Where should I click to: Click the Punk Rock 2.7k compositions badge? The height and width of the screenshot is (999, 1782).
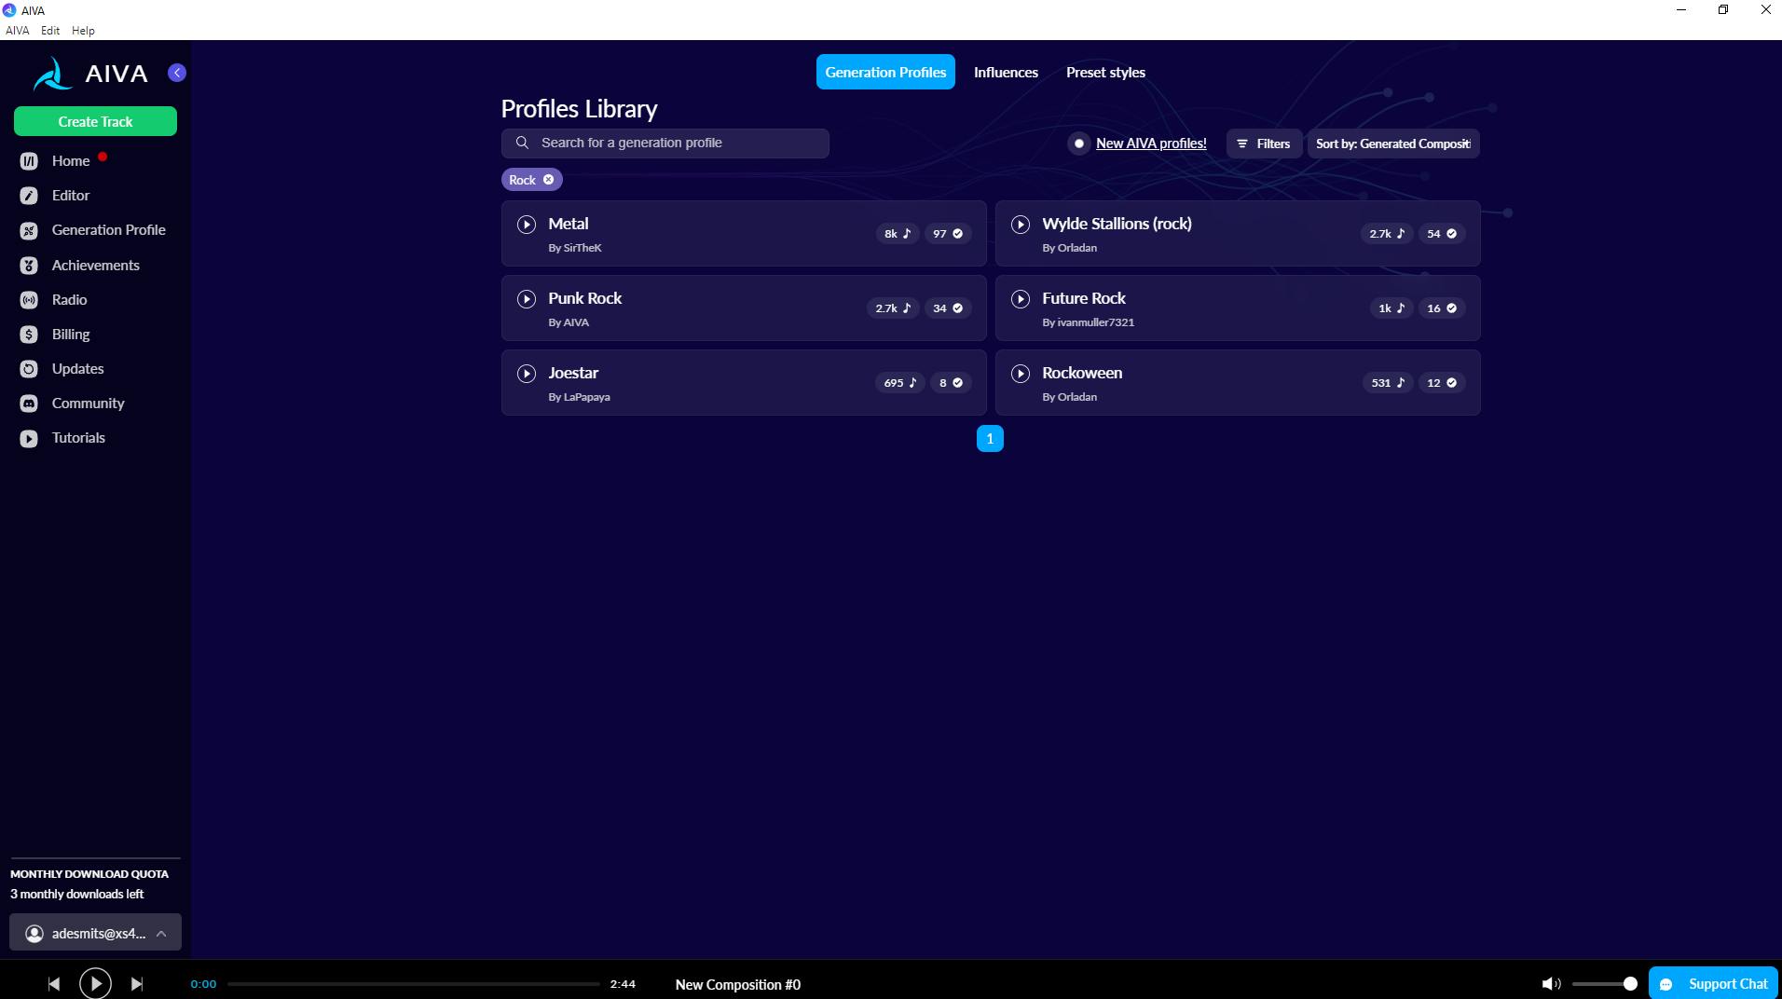893,308
